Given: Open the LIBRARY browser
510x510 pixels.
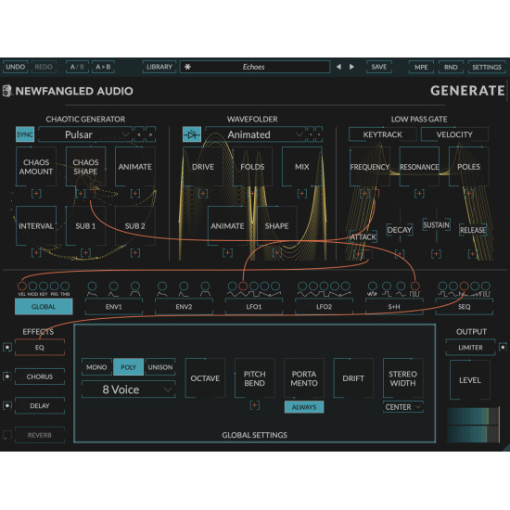Looking at the screenshot, I should point(159,67).
